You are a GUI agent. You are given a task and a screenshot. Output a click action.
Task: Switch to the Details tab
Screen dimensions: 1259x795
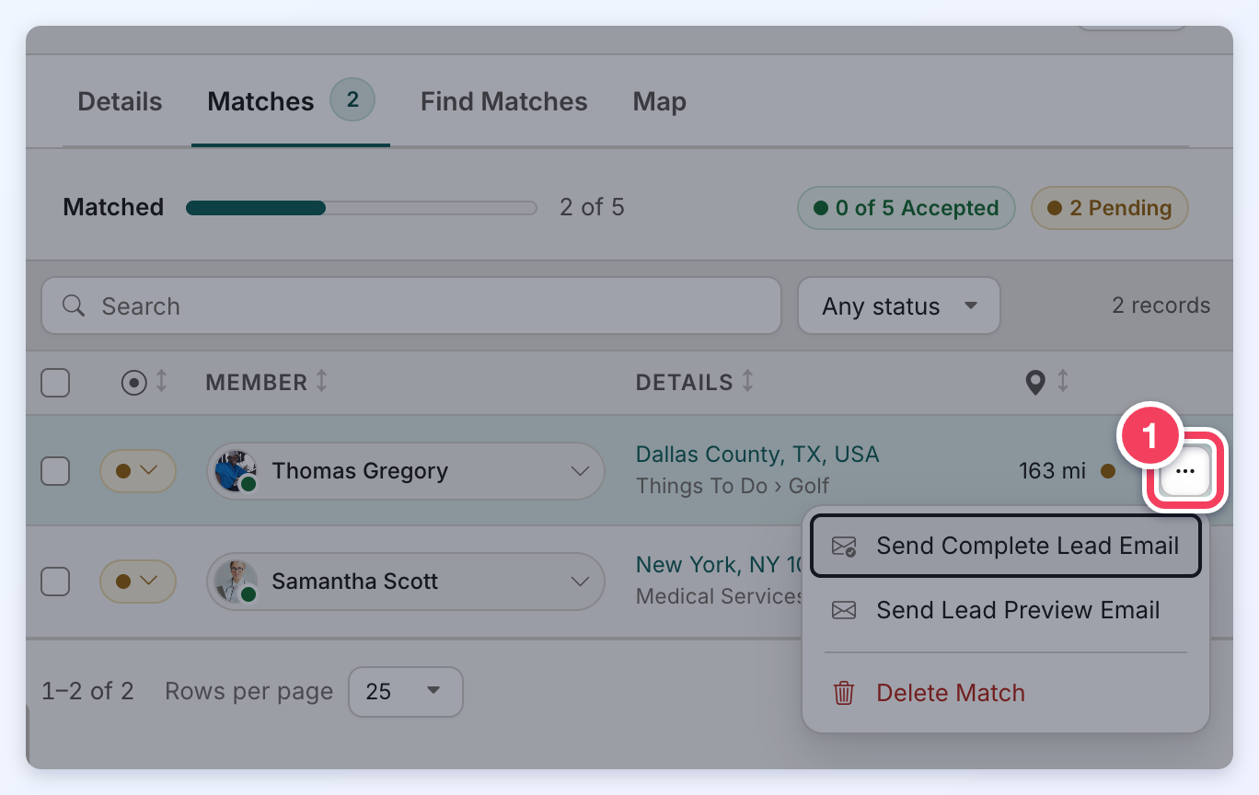pyautogui.click(x=120, y=102)
